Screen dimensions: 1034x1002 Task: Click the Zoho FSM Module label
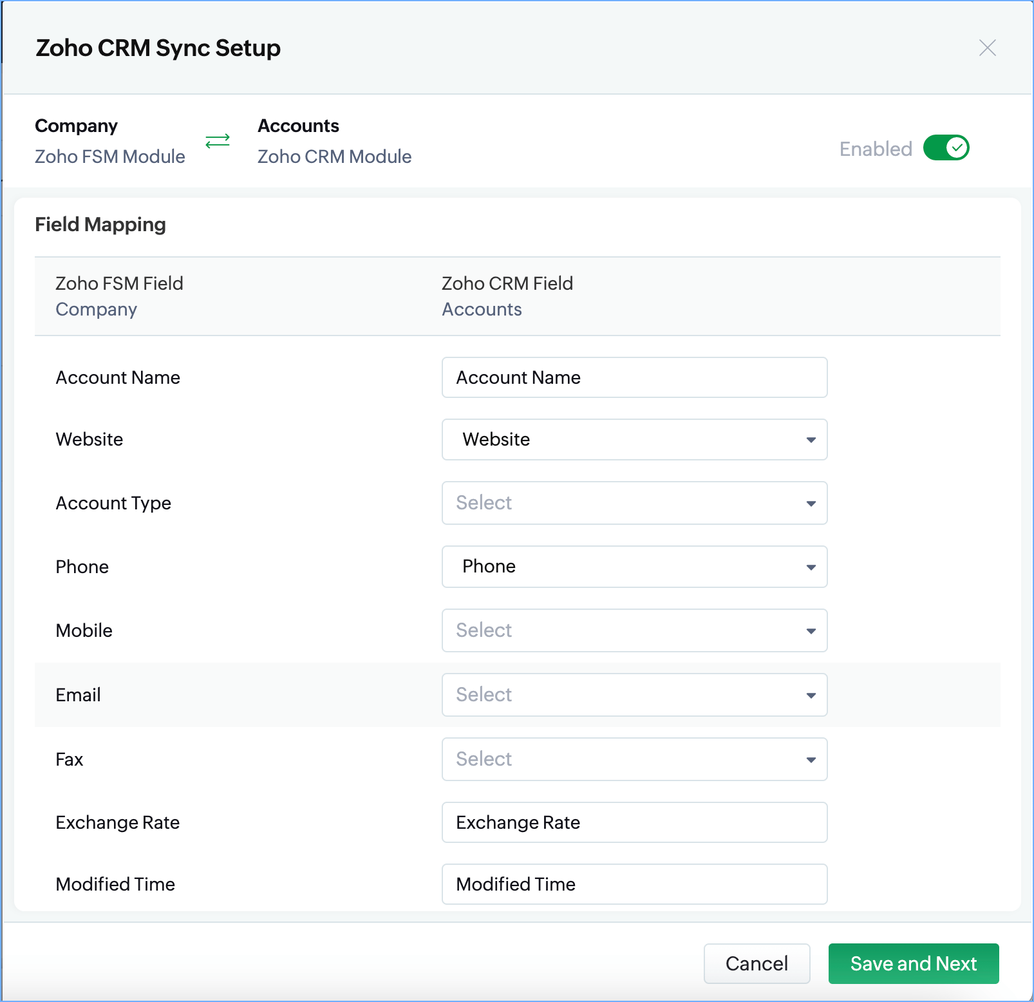click(x=110, y=156)
